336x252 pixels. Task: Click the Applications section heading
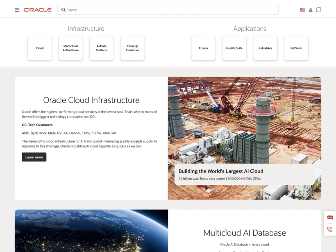pos(250,29)
